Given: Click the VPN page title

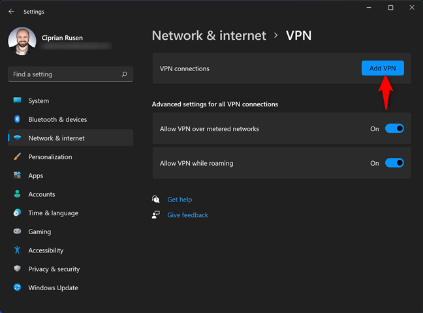Looking at the screenshot, I should tap(298, 35).
